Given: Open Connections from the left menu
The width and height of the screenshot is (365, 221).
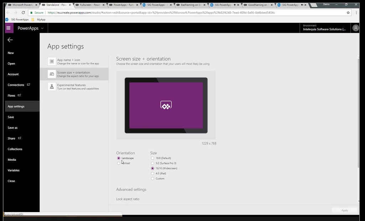Looking at the screenshot, I should (16, 85).
